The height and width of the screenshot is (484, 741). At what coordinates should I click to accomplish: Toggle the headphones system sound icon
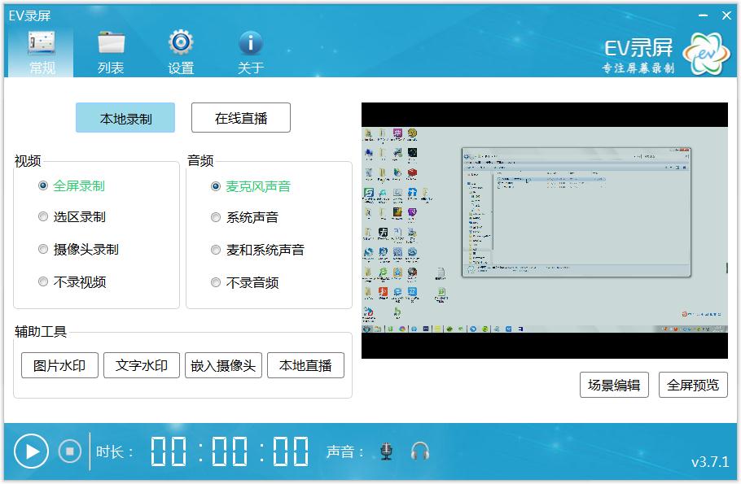coord(419,451)
